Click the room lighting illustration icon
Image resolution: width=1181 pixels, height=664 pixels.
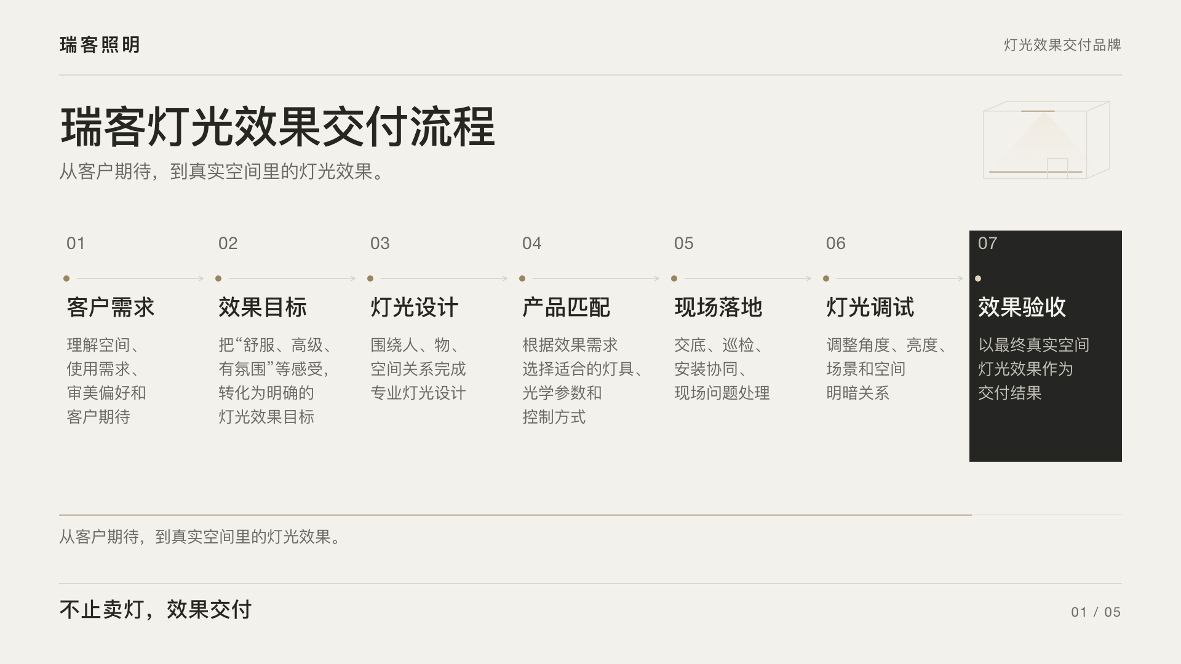pos(1046,140)
